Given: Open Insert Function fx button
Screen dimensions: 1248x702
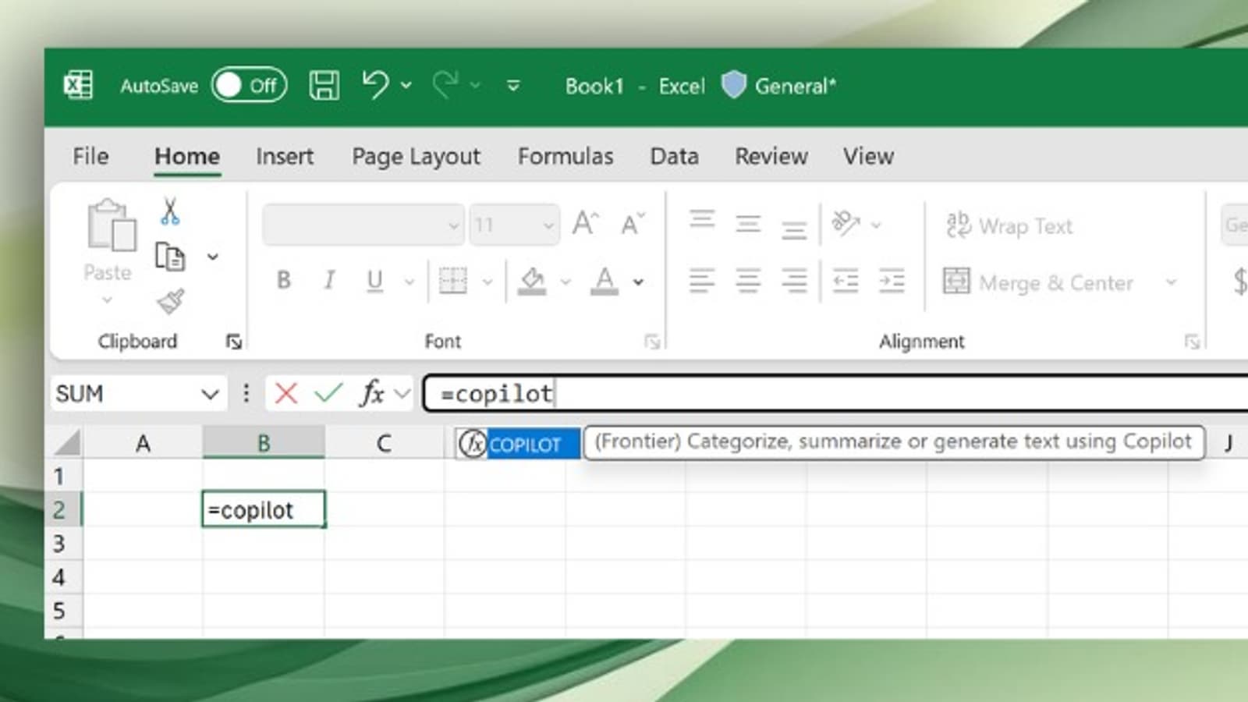Looking at the screenshot, I should point(372,393).
